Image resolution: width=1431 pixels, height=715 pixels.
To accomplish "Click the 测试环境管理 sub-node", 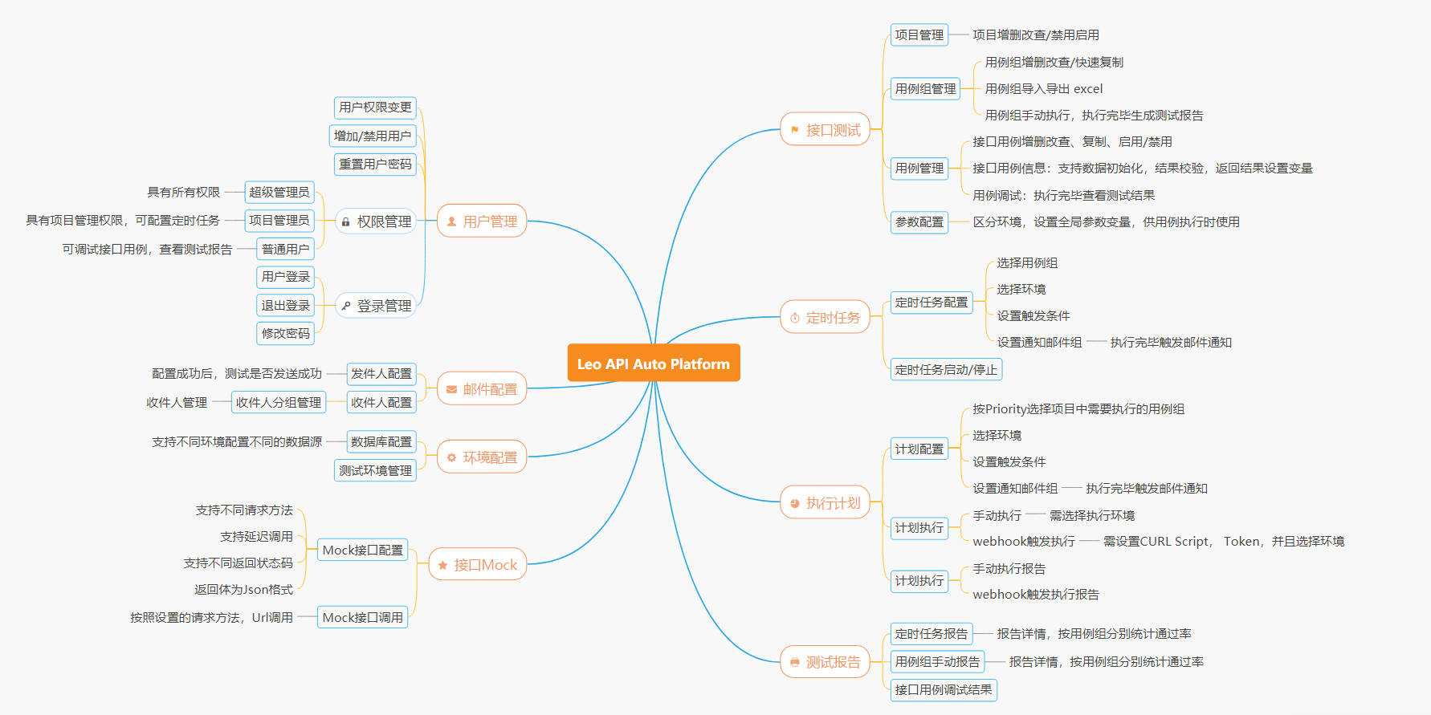I will (375, 470).
